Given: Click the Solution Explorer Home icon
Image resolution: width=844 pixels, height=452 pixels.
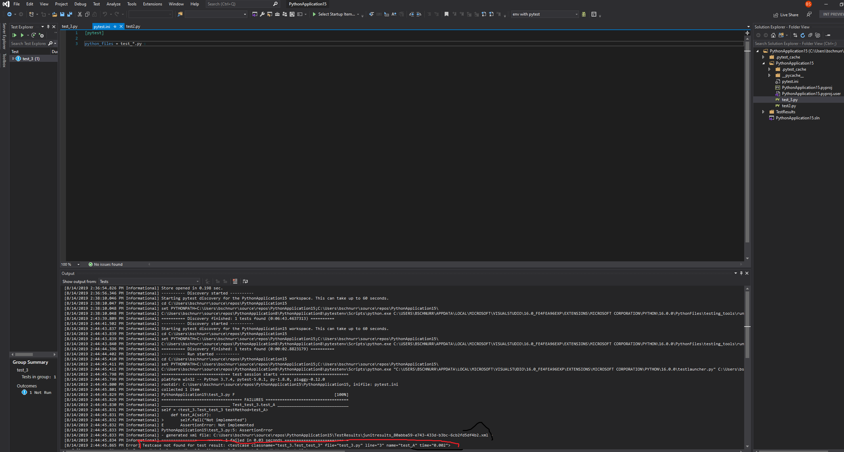Looking at the screenshot, I should tap(773, 35).
